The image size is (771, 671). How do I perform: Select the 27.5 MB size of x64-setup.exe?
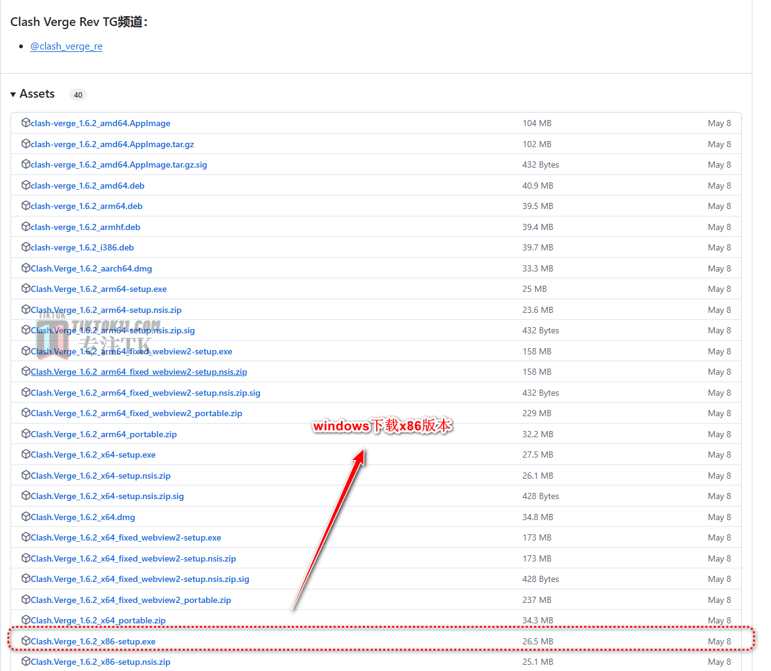click(538, 455)
